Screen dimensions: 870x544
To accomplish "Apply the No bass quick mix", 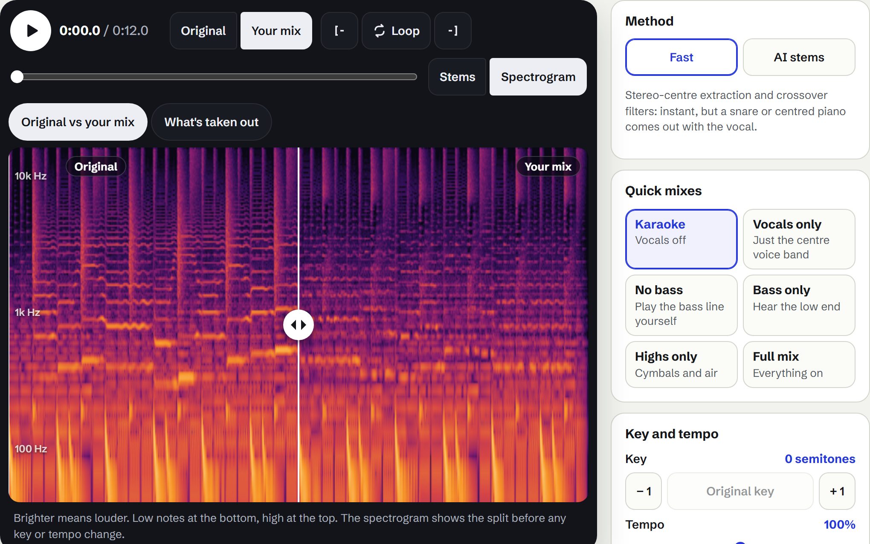I will [x=681, y=305].
